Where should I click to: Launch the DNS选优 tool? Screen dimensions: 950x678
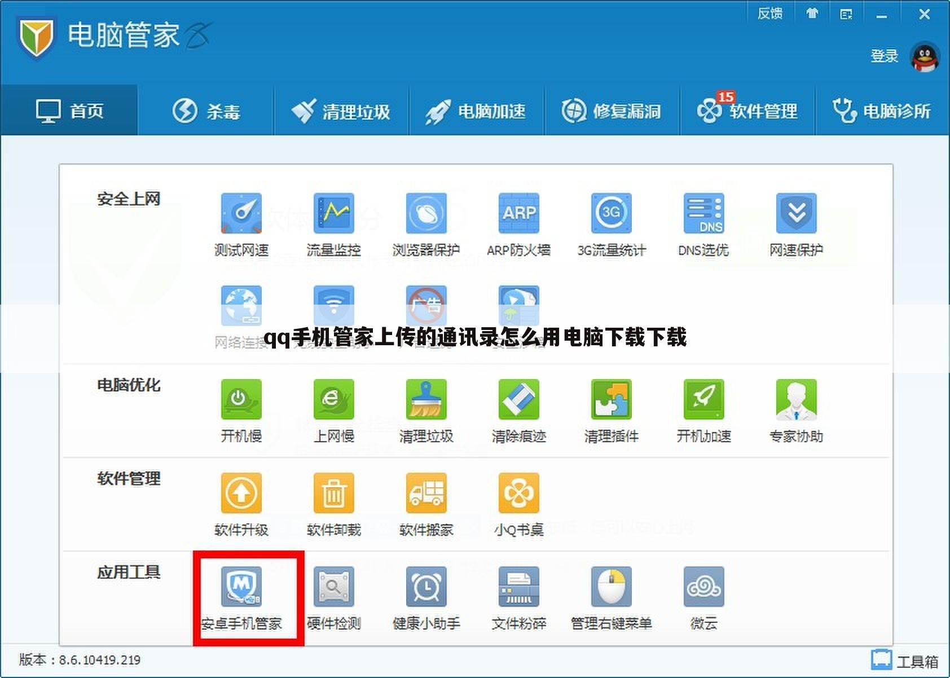(x=703, y=224)
